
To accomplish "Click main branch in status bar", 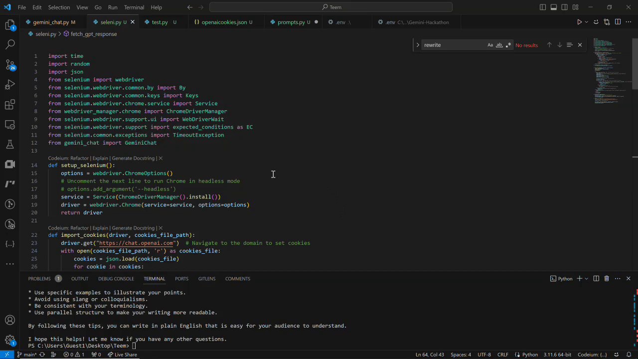I will click(x=27, y=355).
